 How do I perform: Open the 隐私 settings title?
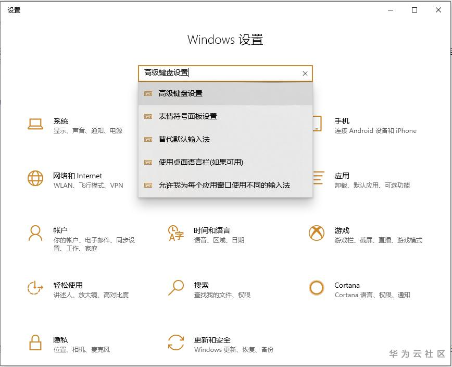pos(60,340)
